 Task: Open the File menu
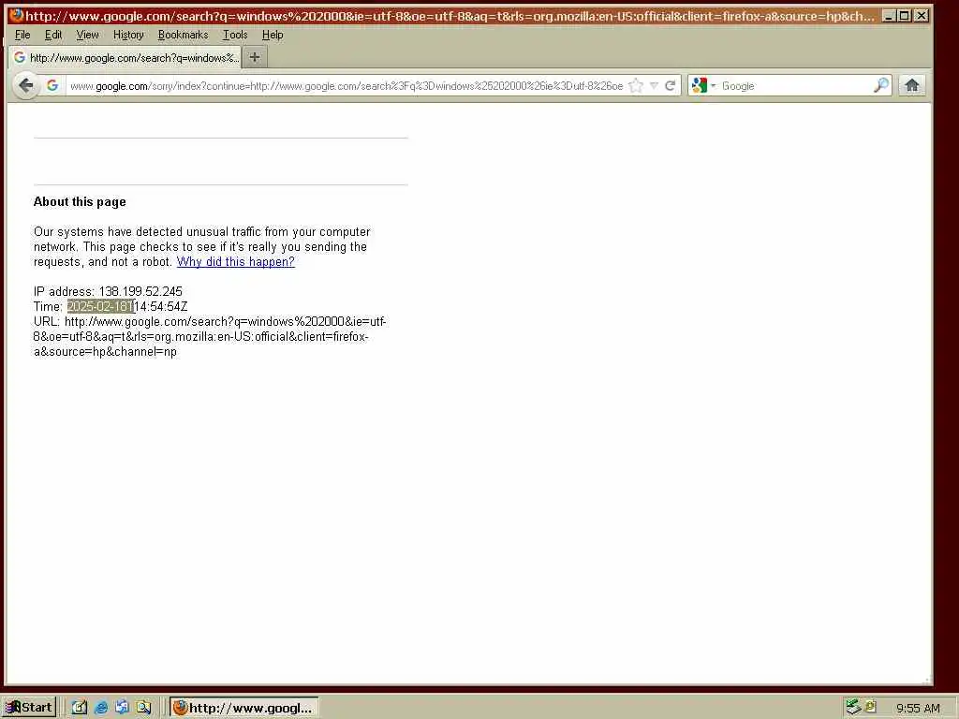[22, 35]
